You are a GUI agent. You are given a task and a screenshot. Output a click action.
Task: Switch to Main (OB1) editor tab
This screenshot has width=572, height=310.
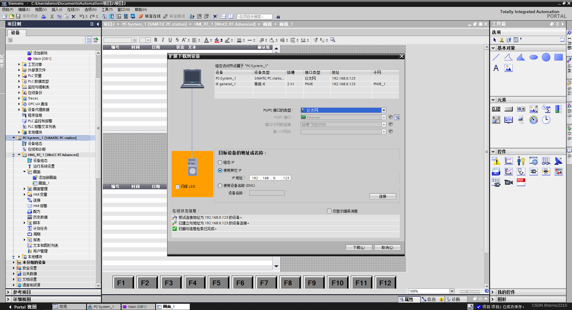pyautogui.click(x=138, y=307)
